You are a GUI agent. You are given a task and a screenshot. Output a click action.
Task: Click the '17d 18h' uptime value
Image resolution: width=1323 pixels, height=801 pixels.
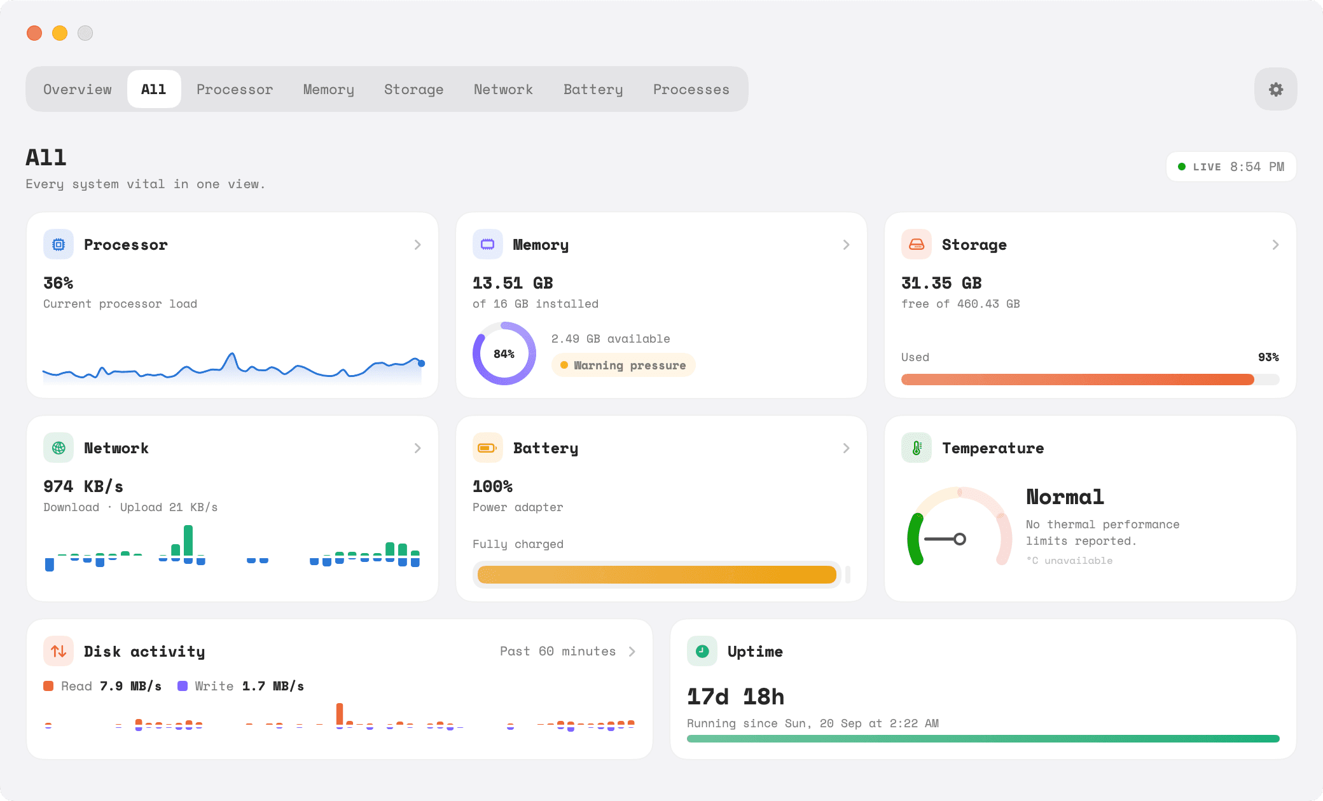pos(736,697)
